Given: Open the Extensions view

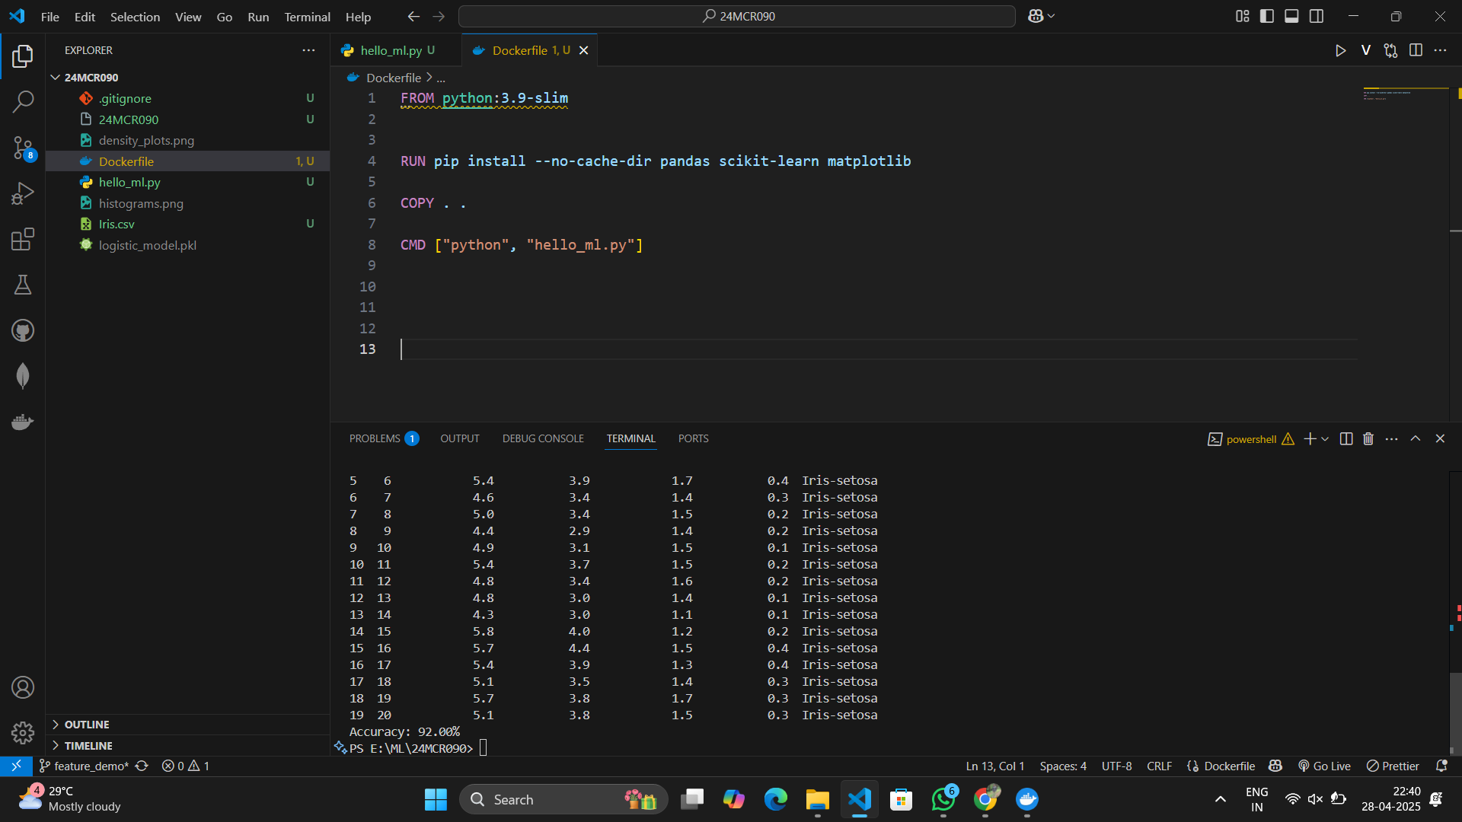Looking at the screenshot, I should (x=23, y=239).
